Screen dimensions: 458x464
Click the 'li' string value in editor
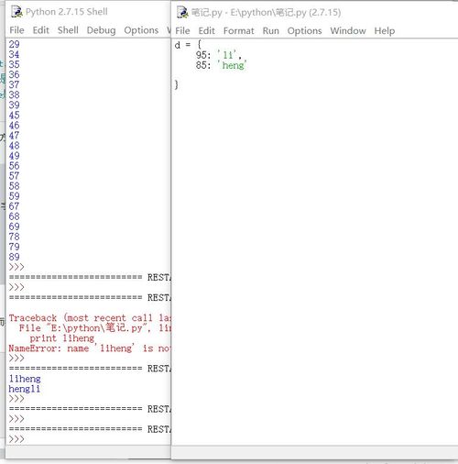(227, 55)
